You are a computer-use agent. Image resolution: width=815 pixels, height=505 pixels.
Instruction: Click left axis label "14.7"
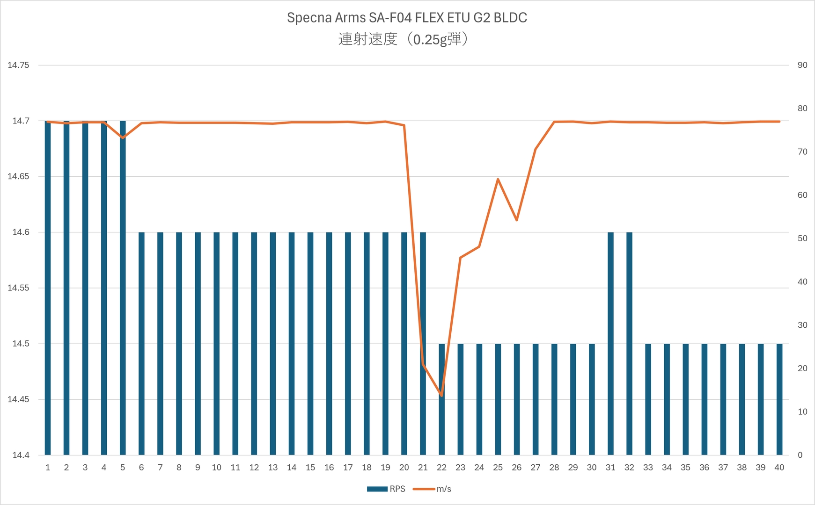point(21,121)
